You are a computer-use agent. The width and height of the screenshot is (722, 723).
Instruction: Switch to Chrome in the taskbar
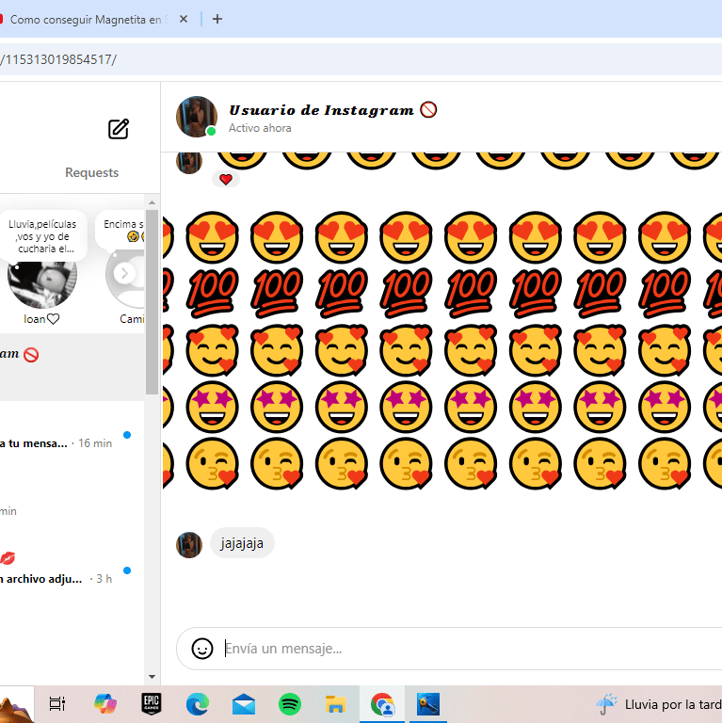pyautogui.click(x=382, y=704)
